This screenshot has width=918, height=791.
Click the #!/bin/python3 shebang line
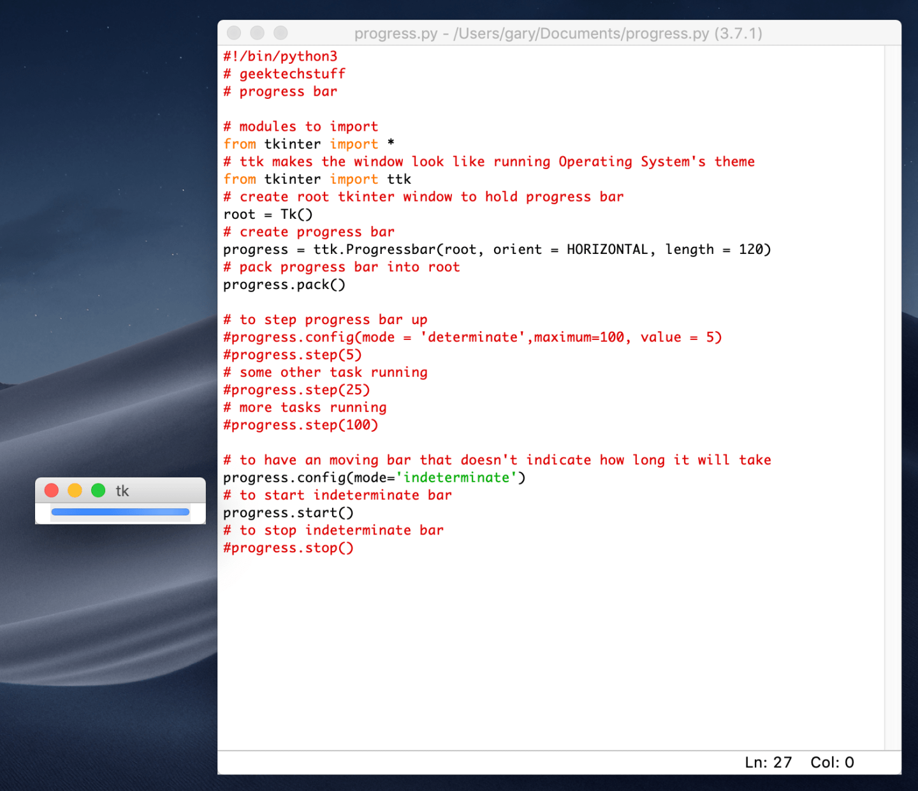[280, 56]
